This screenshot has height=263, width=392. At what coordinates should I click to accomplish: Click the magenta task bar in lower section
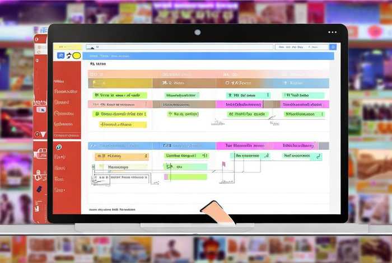coord(244,145)
